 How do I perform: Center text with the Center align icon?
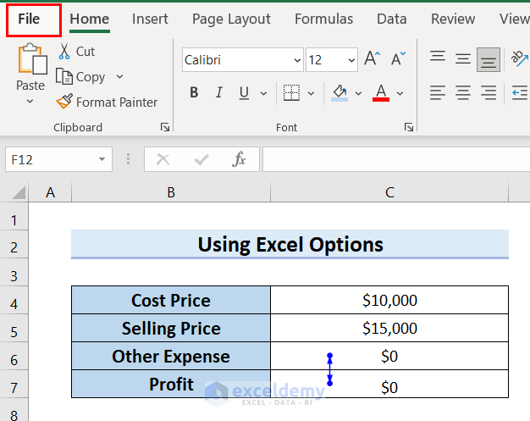coord(463,92)
